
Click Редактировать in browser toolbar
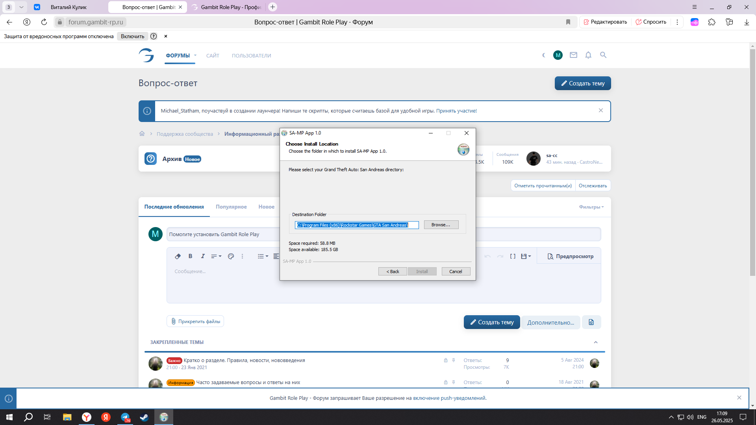click(x=605, y=22)
